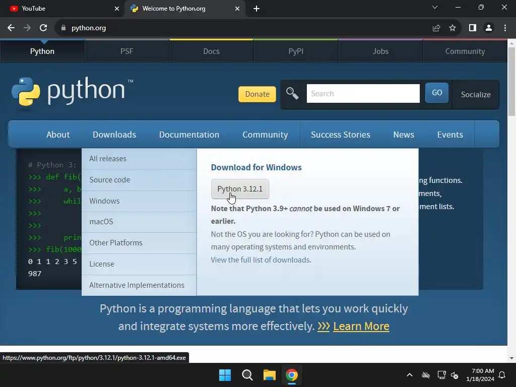
Task: View site info lock icon
Action: 63,28
